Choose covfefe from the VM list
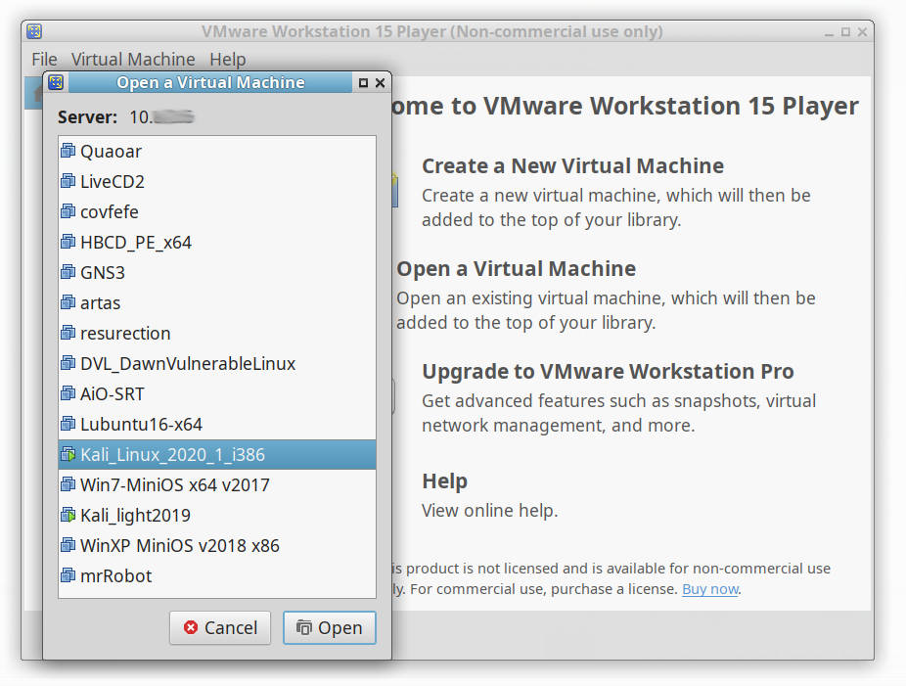Viewport: 906px width, 686px height. pos(110,212)
